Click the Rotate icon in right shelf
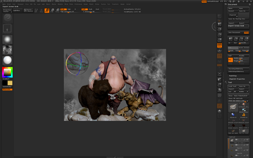253x158 pixels. click(x=219, y=90)
